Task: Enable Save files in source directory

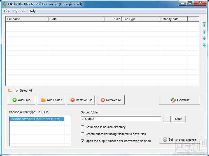Action: pos(82,127)
